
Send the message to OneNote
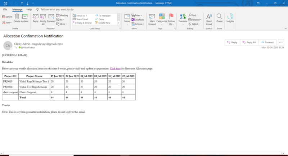point(138,20)
